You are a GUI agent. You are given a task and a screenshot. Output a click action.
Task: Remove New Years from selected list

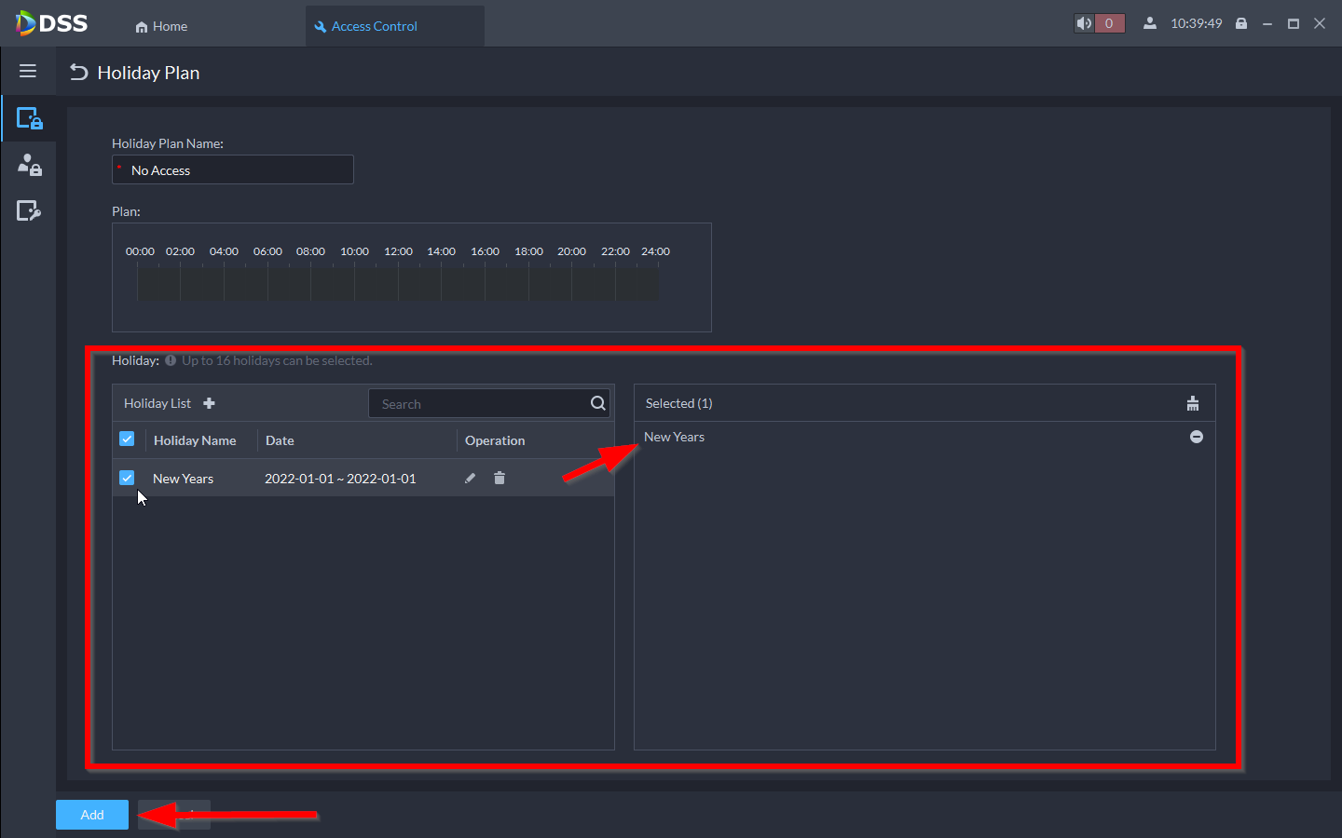pos(1197,437)
